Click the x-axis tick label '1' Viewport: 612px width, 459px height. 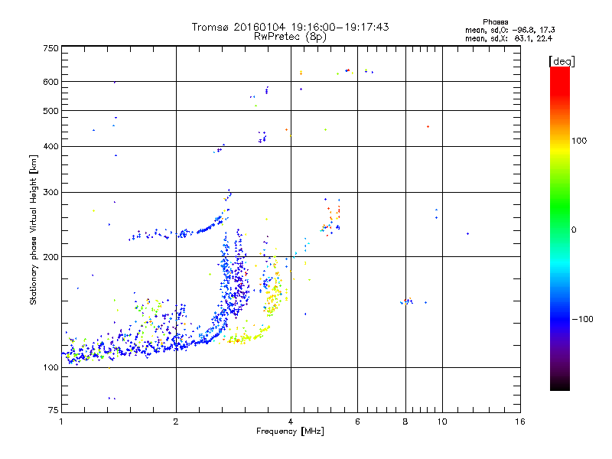coord(61,422)
